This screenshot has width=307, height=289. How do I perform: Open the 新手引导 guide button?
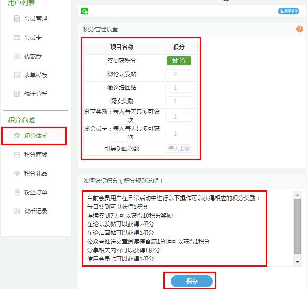point(289,11)
